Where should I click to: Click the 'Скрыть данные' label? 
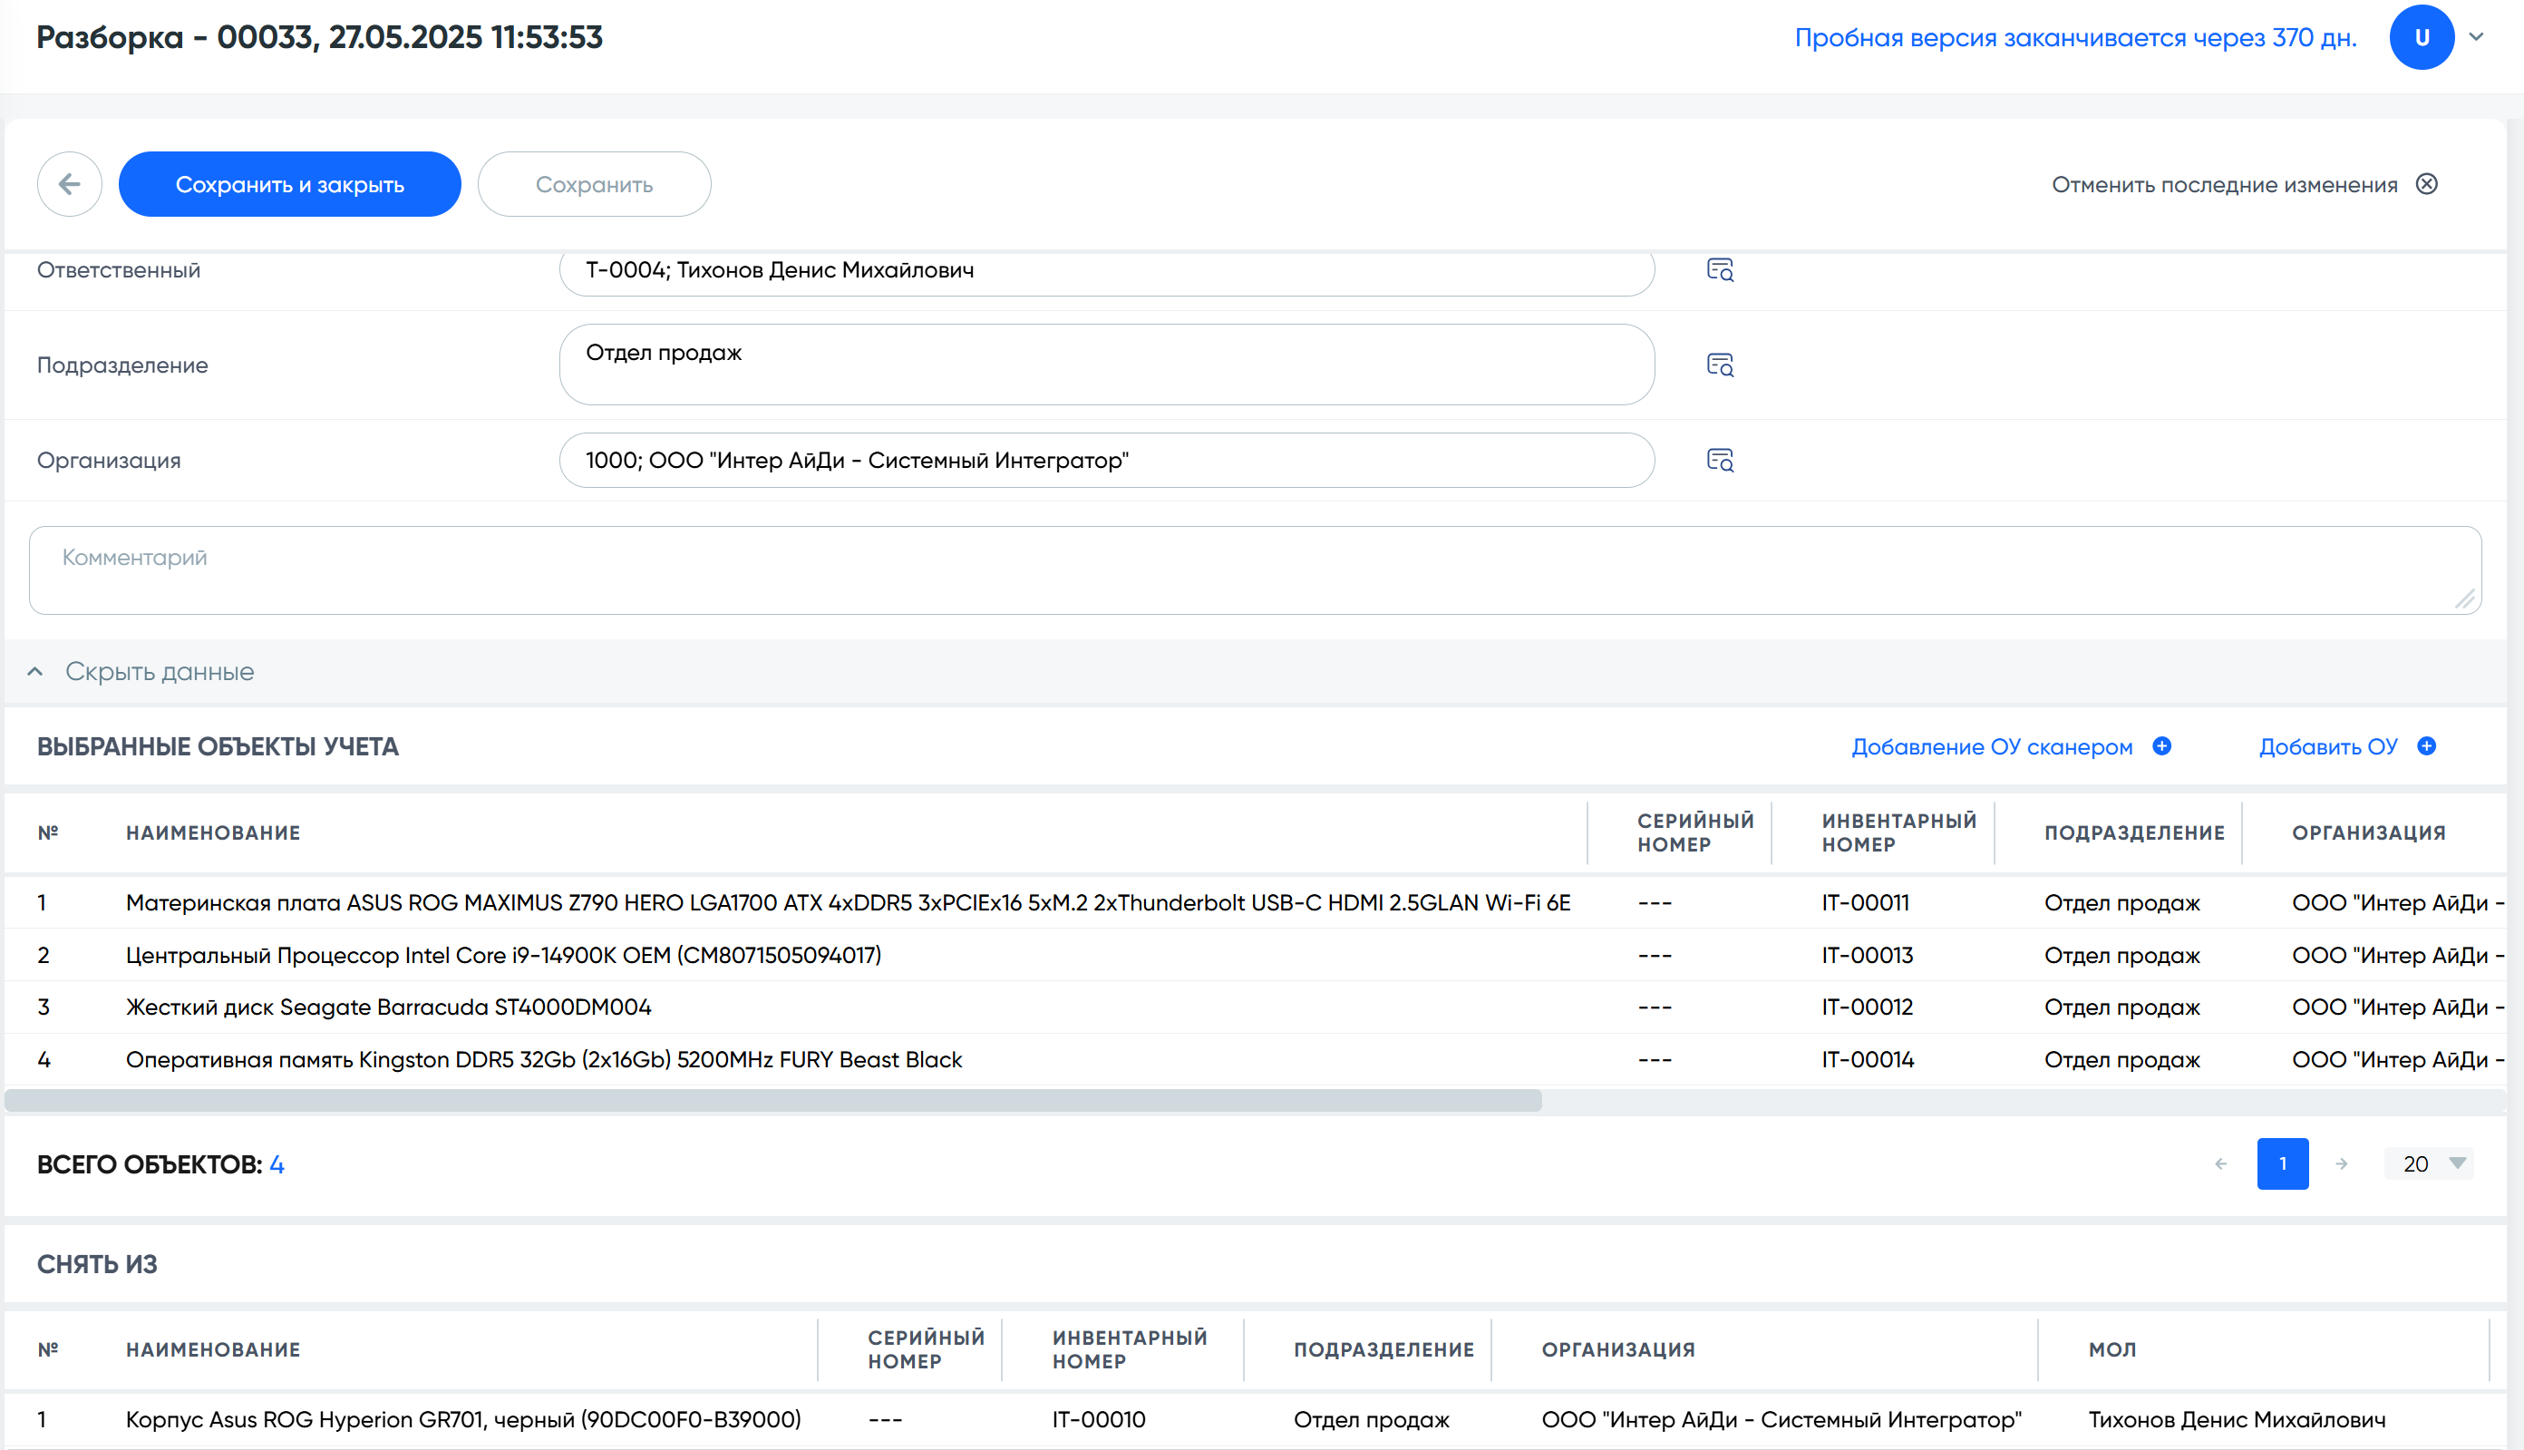coord(160,671)
